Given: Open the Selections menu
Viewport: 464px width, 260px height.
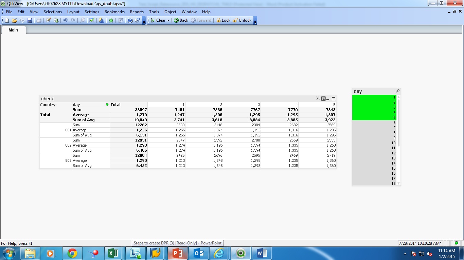Looking at the screenshot, I should 53,12.
